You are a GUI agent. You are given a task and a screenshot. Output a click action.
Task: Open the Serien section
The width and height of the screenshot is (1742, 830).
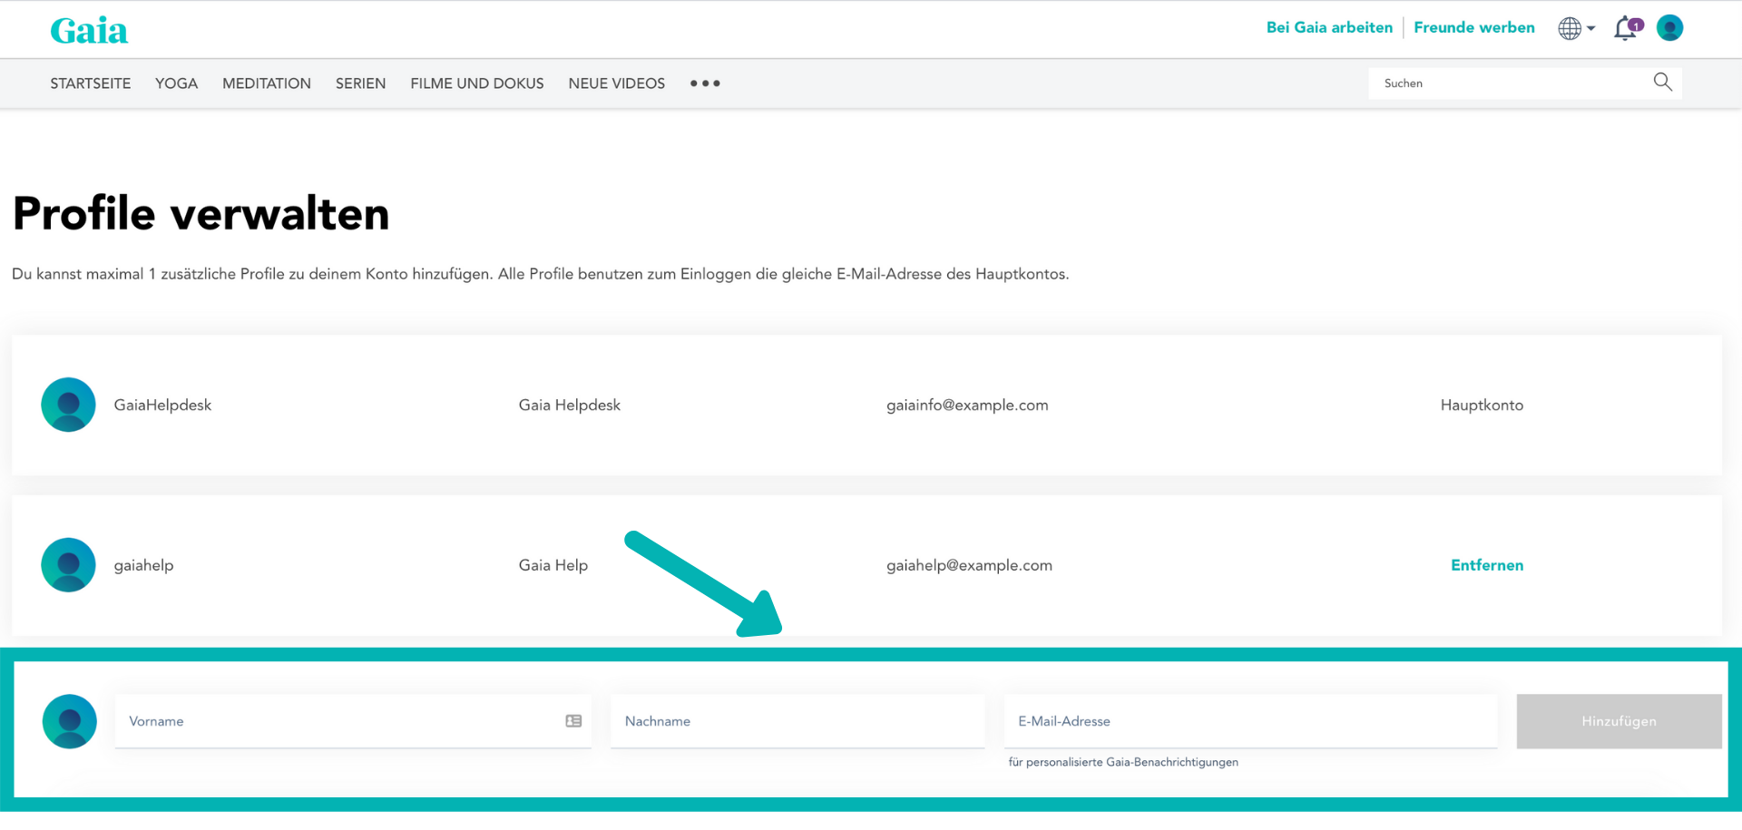coord(360,83)
